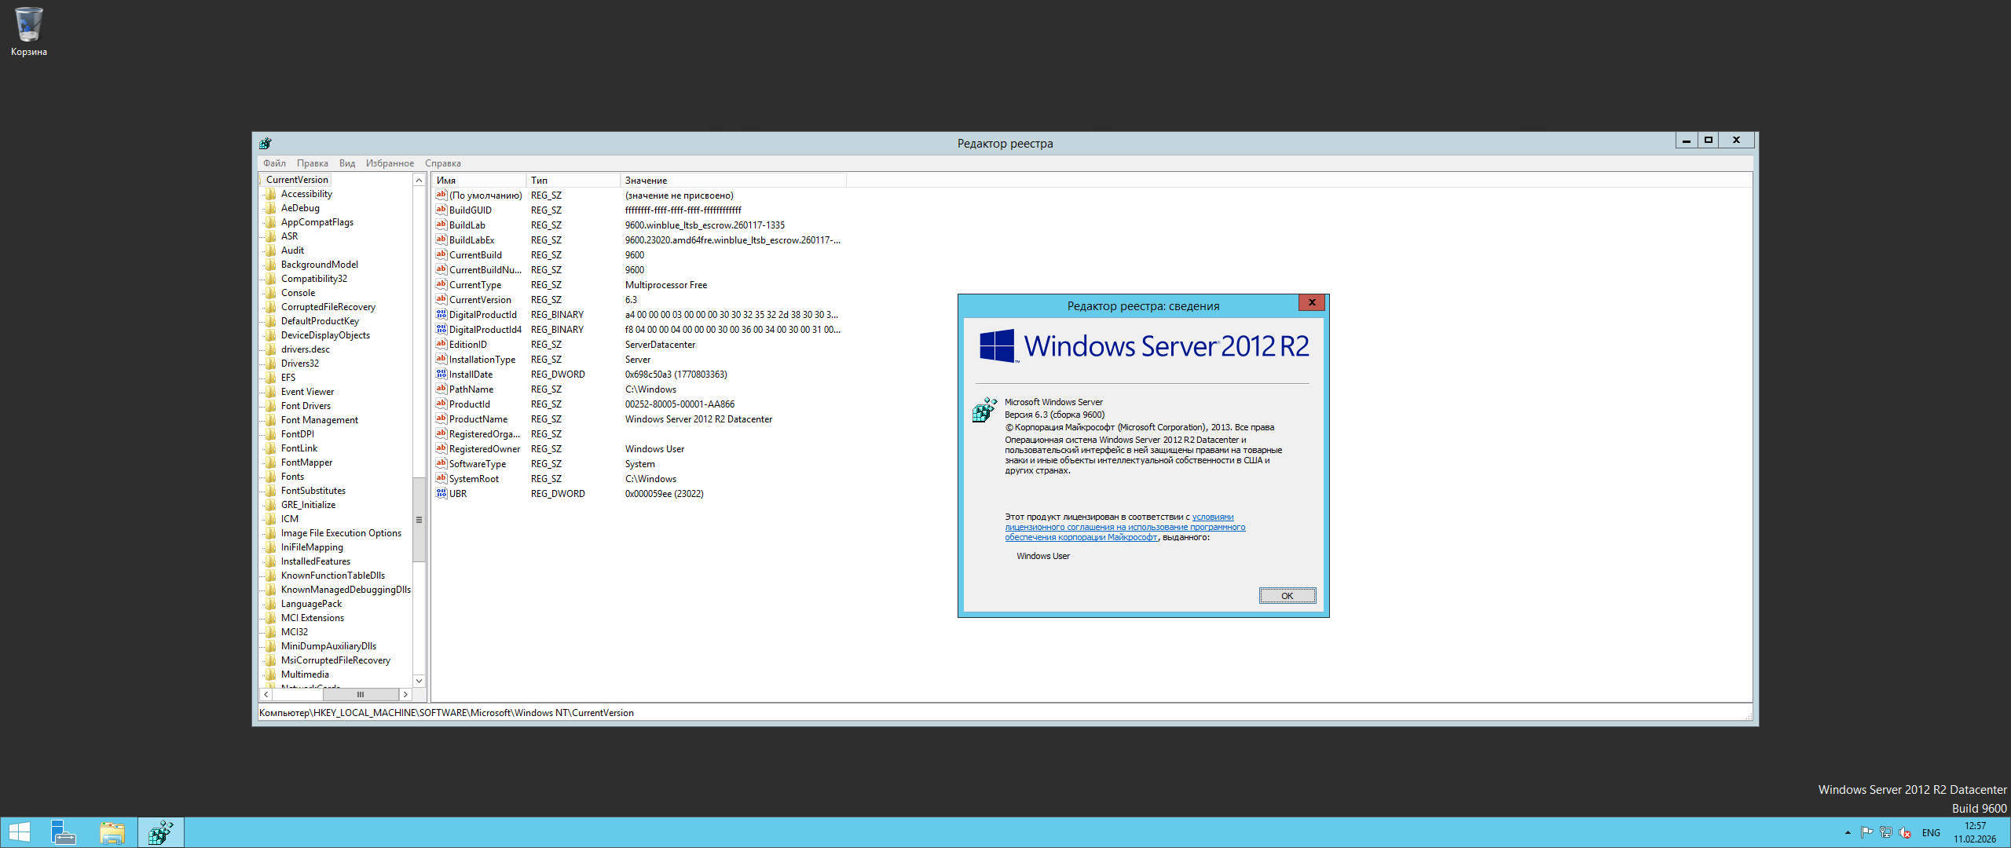Viewport: 2011px width, 848px height.
Task: Select the Image File Execution Options key
Action: pos(341,533)
